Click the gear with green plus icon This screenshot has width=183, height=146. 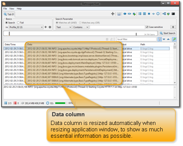pyautogui.click(x=134, y=14)
